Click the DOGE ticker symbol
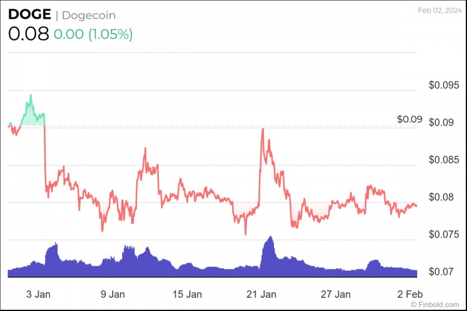This screenshot has height=311, width=467. pos(29,14)
